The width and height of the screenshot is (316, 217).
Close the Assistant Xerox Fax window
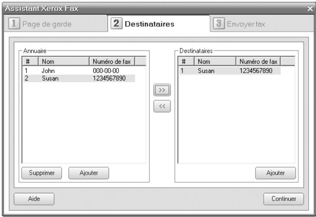[310, 9]
